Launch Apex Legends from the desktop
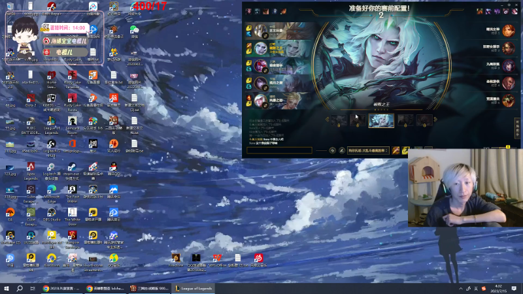The image size is (523, 294). click(31, 171)
